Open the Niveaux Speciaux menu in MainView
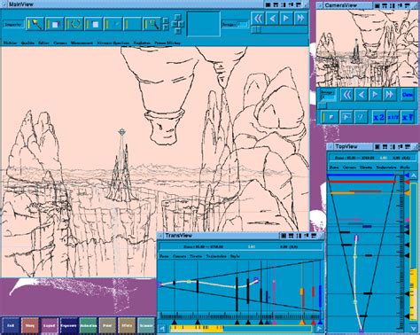The image size is (420, 335). tap(113, 43)
